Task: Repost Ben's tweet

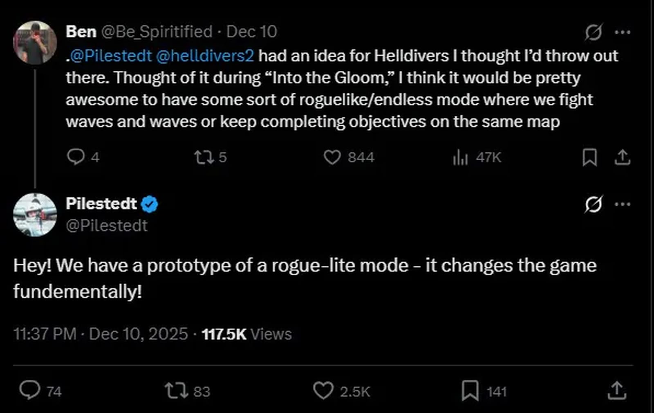Action: 203,157
